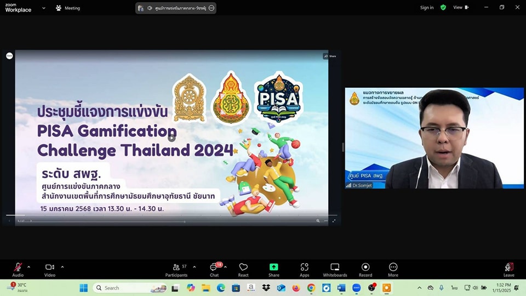Click the green Share screen button
The image size is (526, 296).
tap(274, 270)
